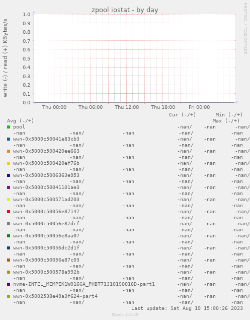Viewport: 250px width, 320px height.
Task: Select the wwn-0x5000c50041e83cb3 label
Action: [46, 139]
